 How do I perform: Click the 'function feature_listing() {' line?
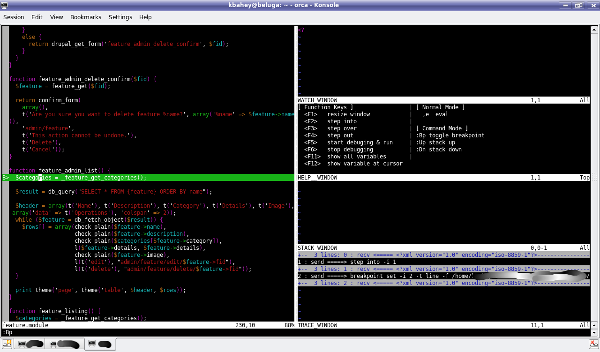55,311
